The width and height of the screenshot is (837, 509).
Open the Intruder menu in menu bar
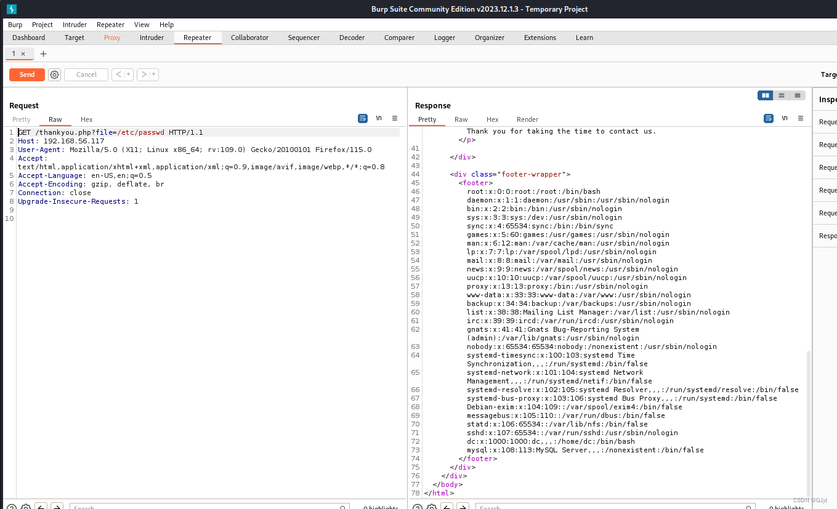click(x=75, y=25)
